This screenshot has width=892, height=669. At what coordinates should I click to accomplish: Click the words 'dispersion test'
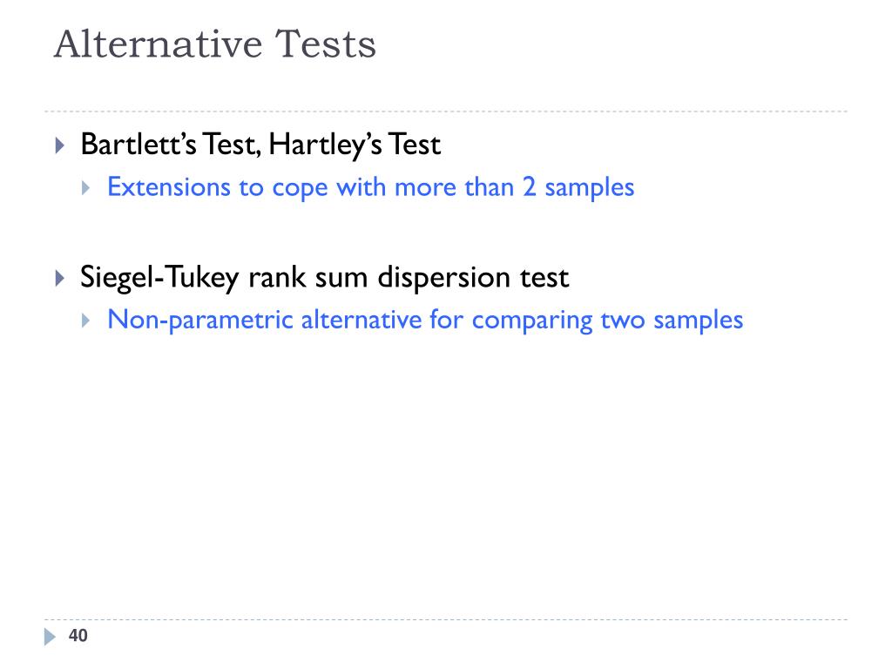(473, 278)
